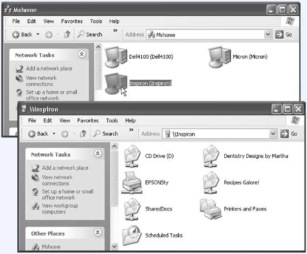Expand \\Inspiron address bar dropdown
The height and width of the screenshot is (254, 307).
click(x=273, y=134)
